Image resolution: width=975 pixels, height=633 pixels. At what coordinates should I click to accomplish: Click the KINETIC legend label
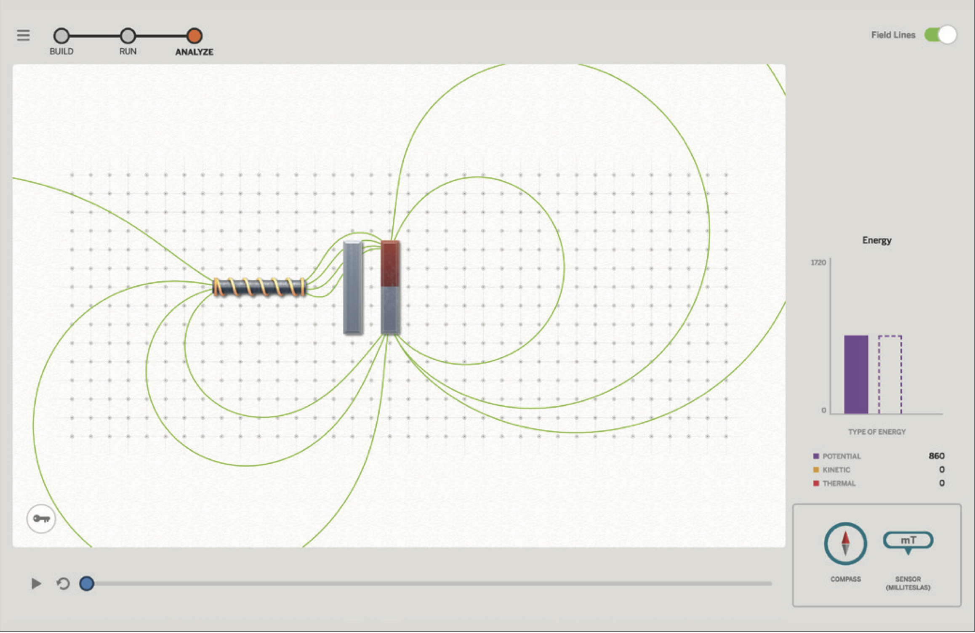pos(836,470)
